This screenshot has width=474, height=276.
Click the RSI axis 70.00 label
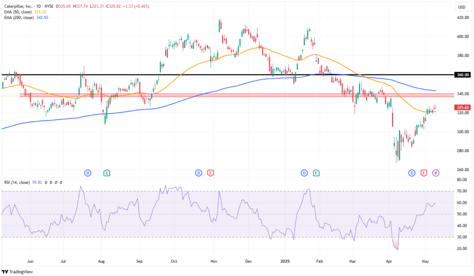(x=462, y=191)
